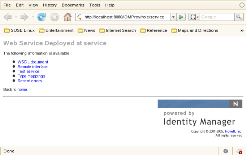
Task: Open the Test service link
Action: (28, 71)
